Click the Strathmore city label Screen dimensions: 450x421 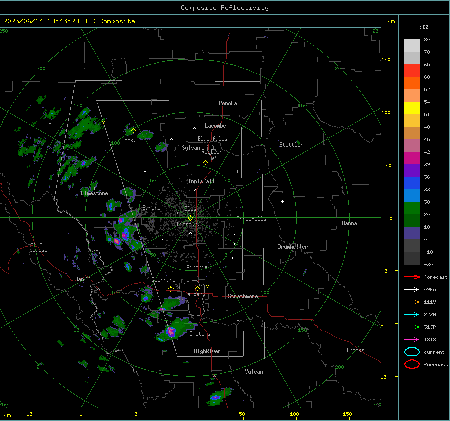click(243, 296)
